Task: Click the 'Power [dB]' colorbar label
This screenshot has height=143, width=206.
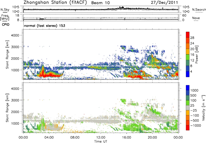Action: click(196, 54)
